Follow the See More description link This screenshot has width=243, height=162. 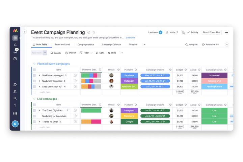tap(131, 38)
